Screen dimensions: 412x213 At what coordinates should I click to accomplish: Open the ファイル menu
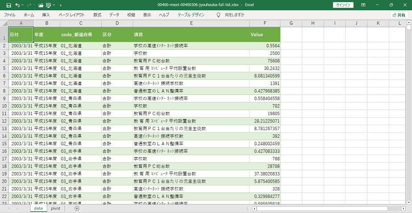coord(9,15)
